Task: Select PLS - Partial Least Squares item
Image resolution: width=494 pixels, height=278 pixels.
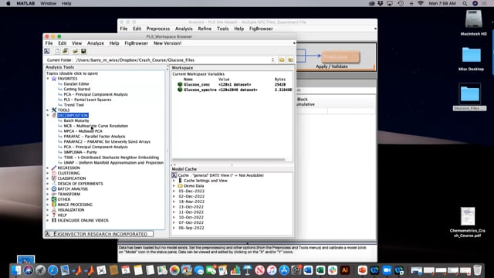Action: 87,100
